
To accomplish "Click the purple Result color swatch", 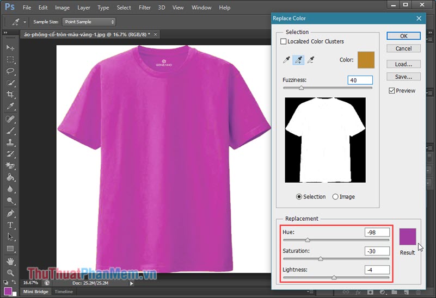I will (x=408, y=237).
